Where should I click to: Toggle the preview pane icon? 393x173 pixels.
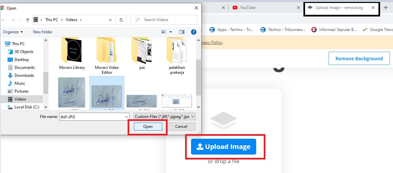click(182, 32)
